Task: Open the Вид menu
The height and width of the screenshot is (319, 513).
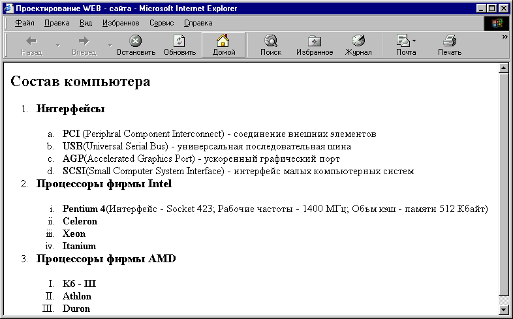Action: [x=85, y=23]
